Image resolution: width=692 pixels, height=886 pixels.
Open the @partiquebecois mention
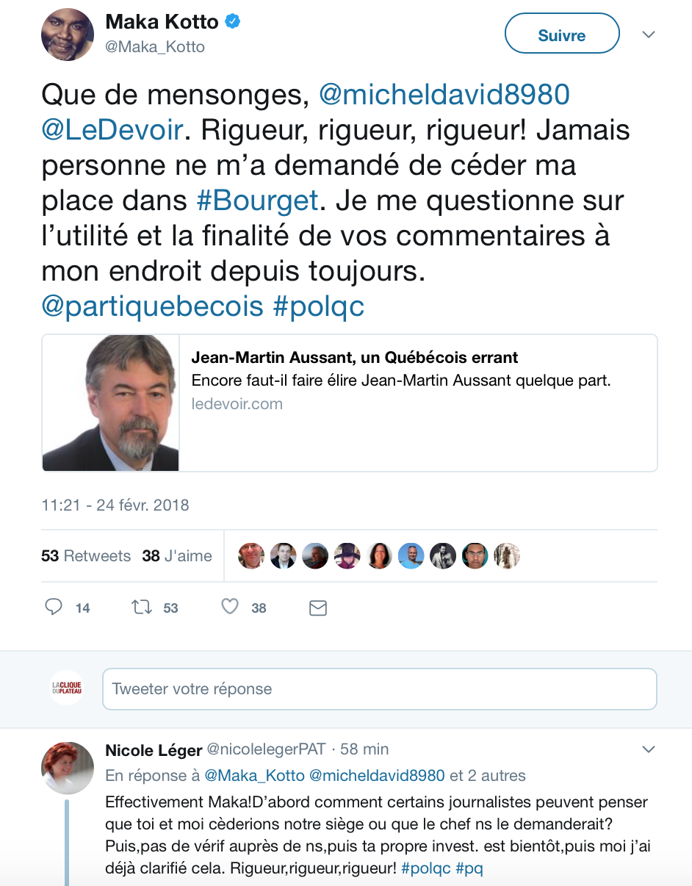tap(152, 306)
